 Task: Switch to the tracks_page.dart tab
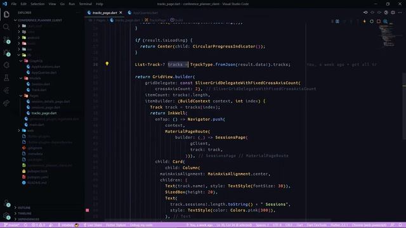tap(104, 13)
